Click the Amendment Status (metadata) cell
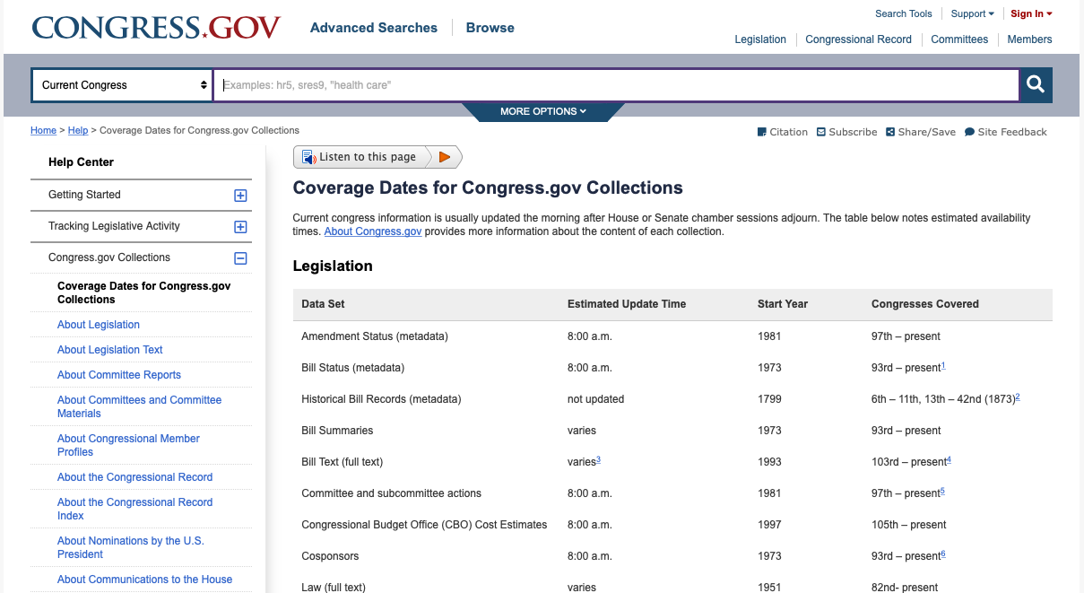Viewport: 1084px width, 593px height. point(375,336)
